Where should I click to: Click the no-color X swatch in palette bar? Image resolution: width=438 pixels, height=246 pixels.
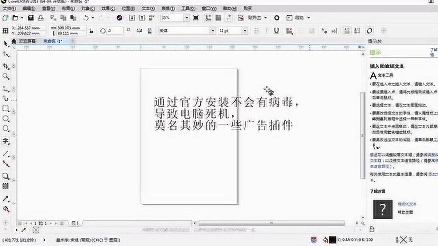point(36,230)
